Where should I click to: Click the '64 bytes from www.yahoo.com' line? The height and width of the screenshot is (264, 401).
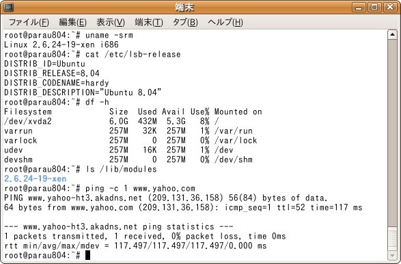click(x=183, y=207)
